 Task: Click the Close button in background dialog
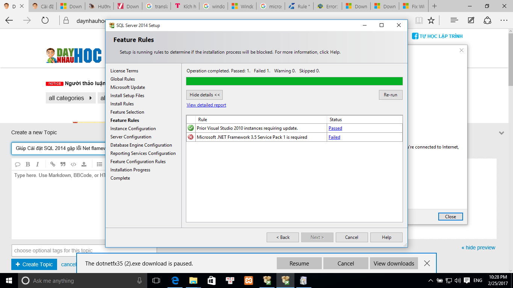tap(451, 217)
